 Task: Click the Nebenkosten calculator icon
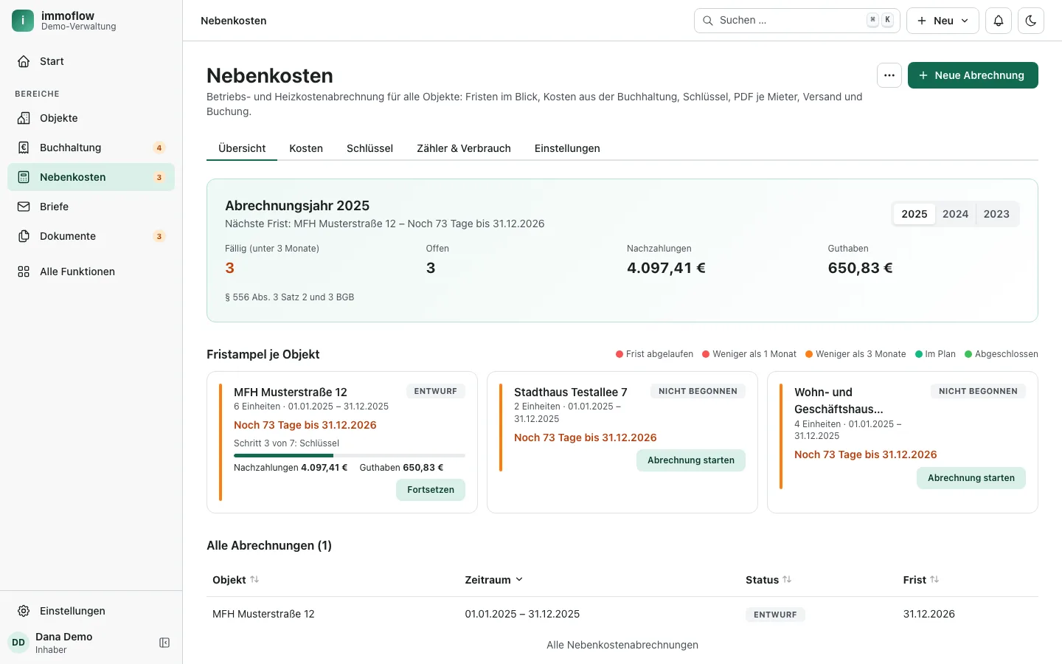[24, 177]
